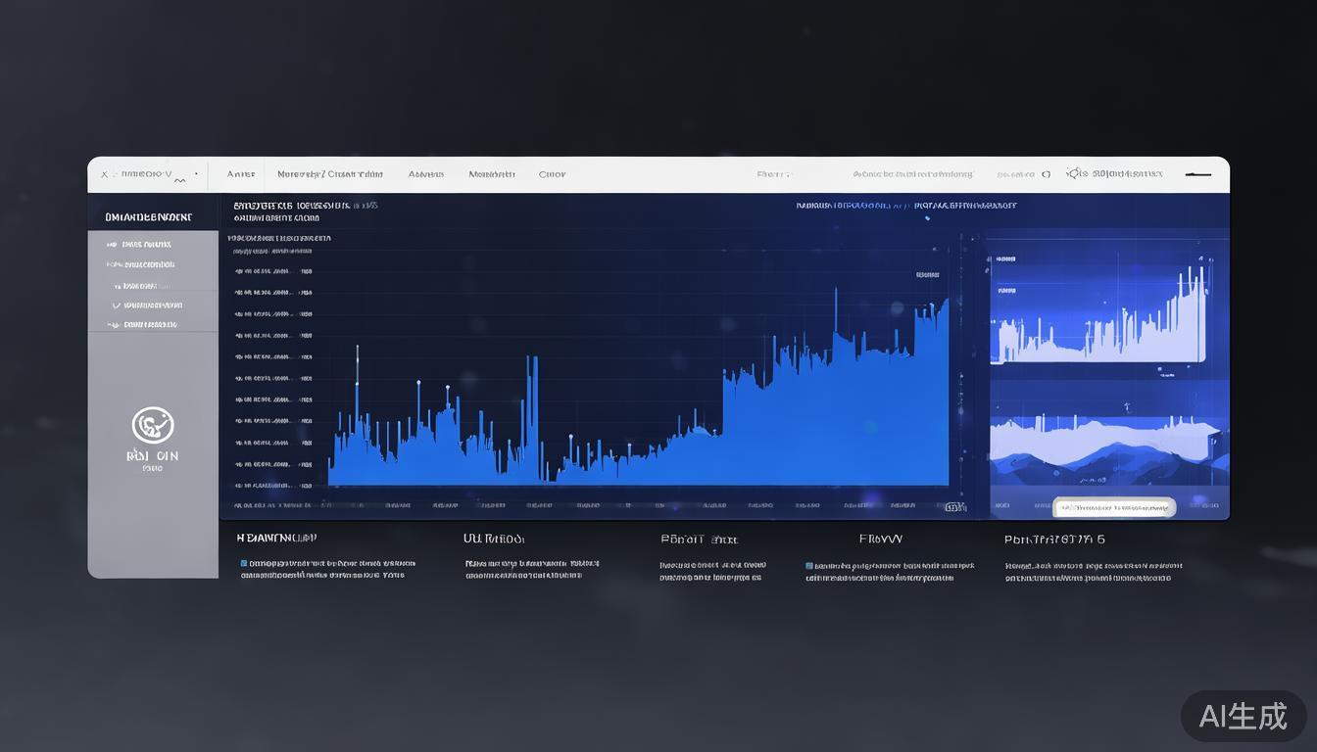This screenshot has height=752, width=1317.
Task: Click the small circle icon in top bar
Action: 1046,174
